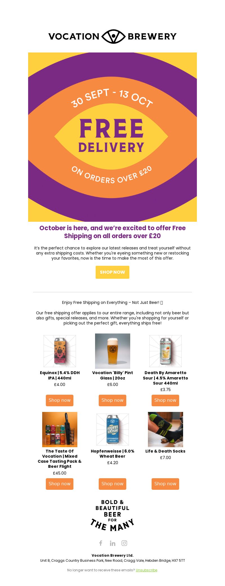Click the Vocation Brewery eye logo
Screen dimensions: 225x586
coord(113,36)
